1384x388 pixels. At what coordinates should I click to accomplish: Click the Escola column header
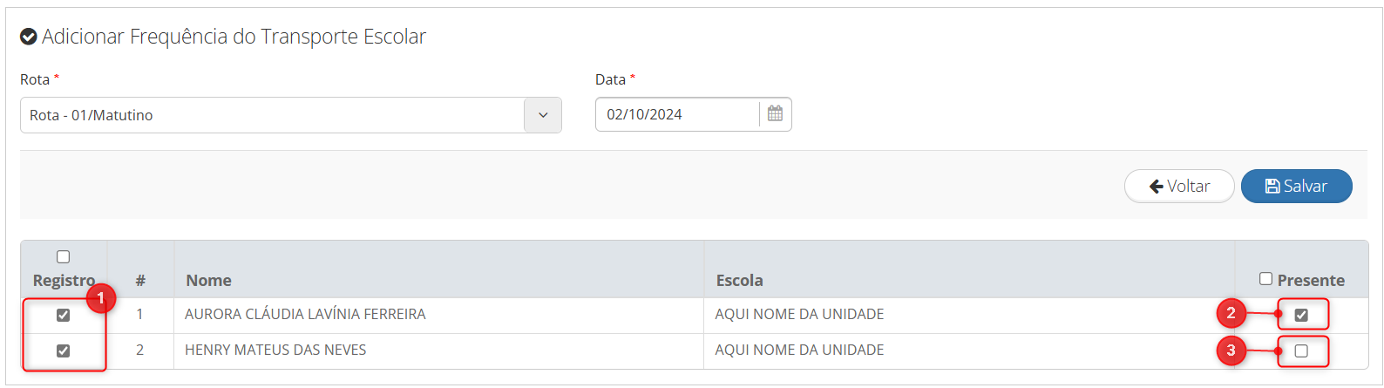coord(740,280)
